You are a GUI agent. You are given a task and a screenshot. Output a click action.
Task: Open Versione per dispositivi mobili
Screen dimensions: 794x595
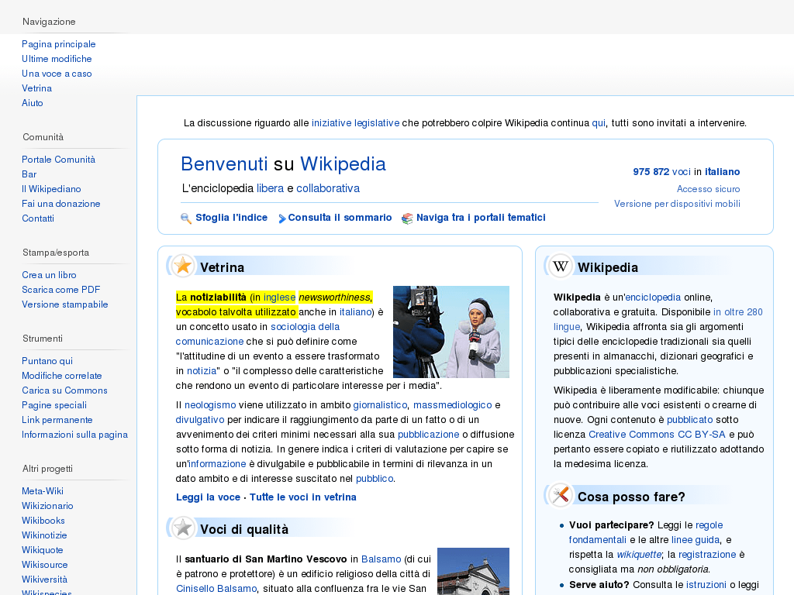pyautogui.click(x=677, y=204)
